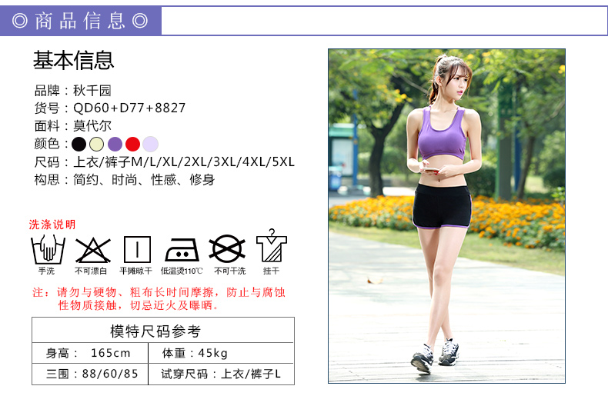Click the fitting size cell 试穿尺码：上衣/裤子L
Image resolution: width=608 pixels, height=396 pixels.
coord(221,374)
